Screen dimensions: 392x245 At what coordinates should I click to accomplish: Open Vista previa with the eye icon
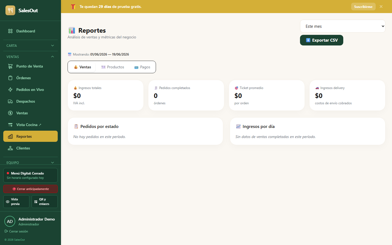[x=16, y=201]
